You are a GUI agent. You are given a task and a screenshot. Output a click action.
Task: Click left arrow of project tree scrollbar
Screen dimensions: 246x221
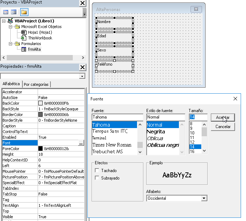coord(4,58)
